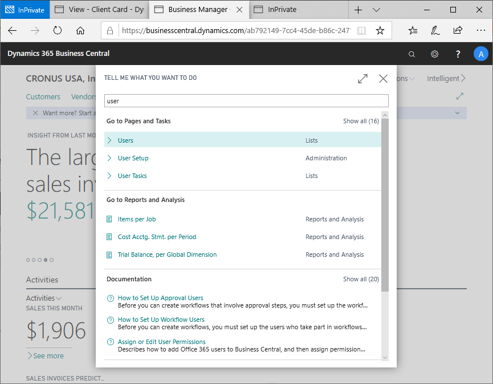Click scrollbar down arrow in results list
The height and width of the screenshot is (384, 493).
[x=385, y=358]
